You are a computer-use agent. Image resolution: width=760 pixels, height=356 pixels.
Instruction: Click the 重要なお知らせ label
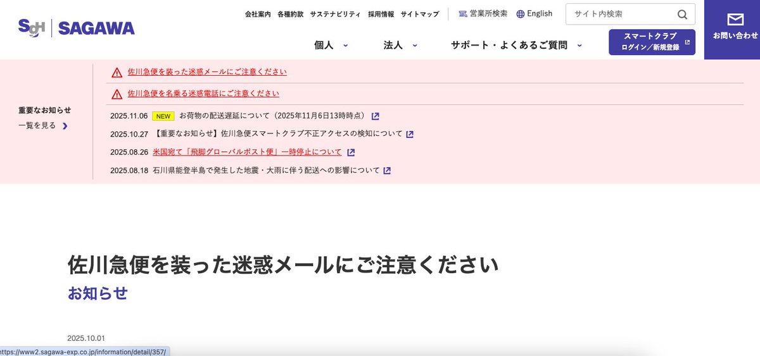44,111
